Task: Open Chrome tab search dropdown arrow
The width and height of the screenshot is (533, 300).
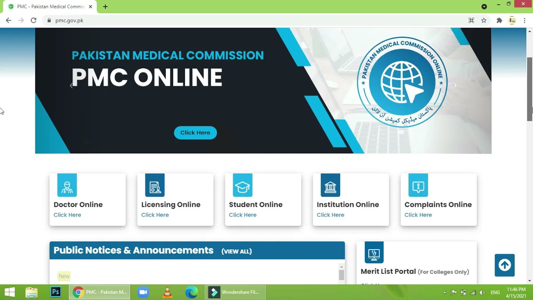Action: [x=484, y=7]
